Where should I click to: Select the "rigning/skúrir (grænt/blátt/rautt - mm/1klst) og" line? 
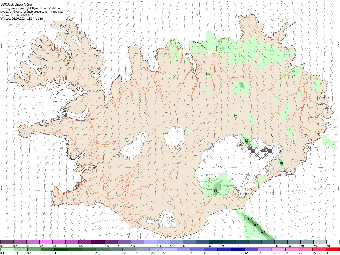(31, 8)
